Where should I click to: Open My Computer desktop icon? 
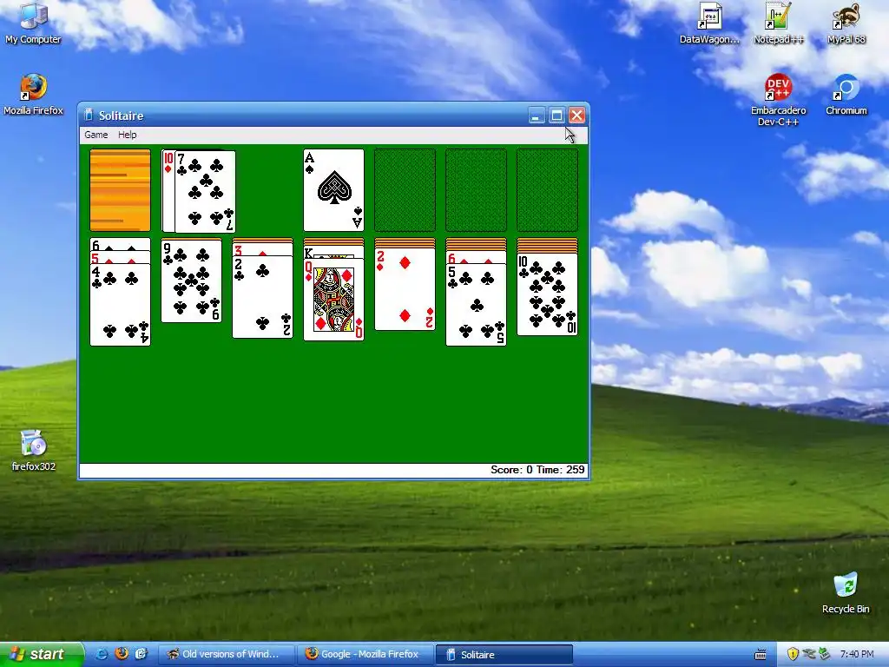click(x=33, y=23)
